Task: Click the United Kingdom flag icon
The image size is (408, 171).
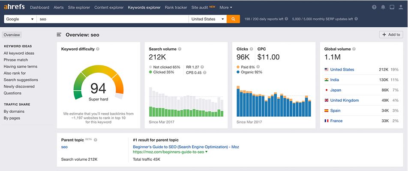Action: coord(326,100)
